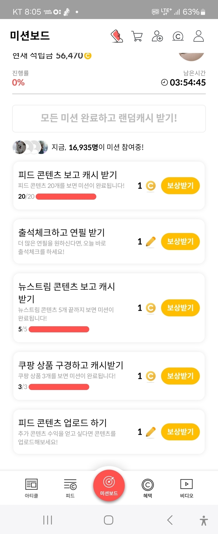Tap the invite friend icon
This screenshot has width=218, height=534.
click(x=157, y=36)
